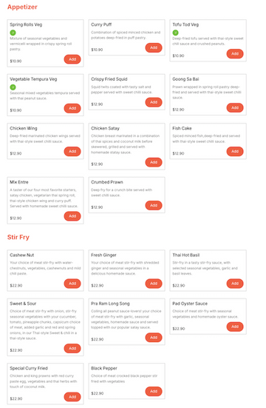Add Tofu Tod Veg to order
Image resolution: width=266 pixels, height=408 pixels.
[235, 54]
